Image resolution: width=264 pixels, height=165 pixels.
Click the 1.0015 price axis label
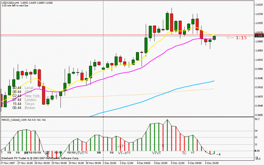point(259,60)
